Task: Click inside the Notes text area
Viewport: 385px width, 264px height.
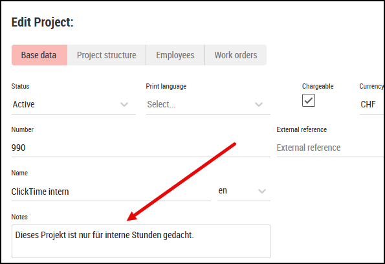Action: 141,241
